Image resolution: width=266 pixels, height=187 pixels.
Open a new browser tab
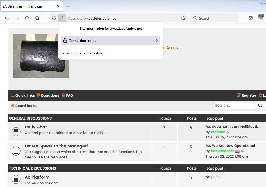tap(69, 6)
